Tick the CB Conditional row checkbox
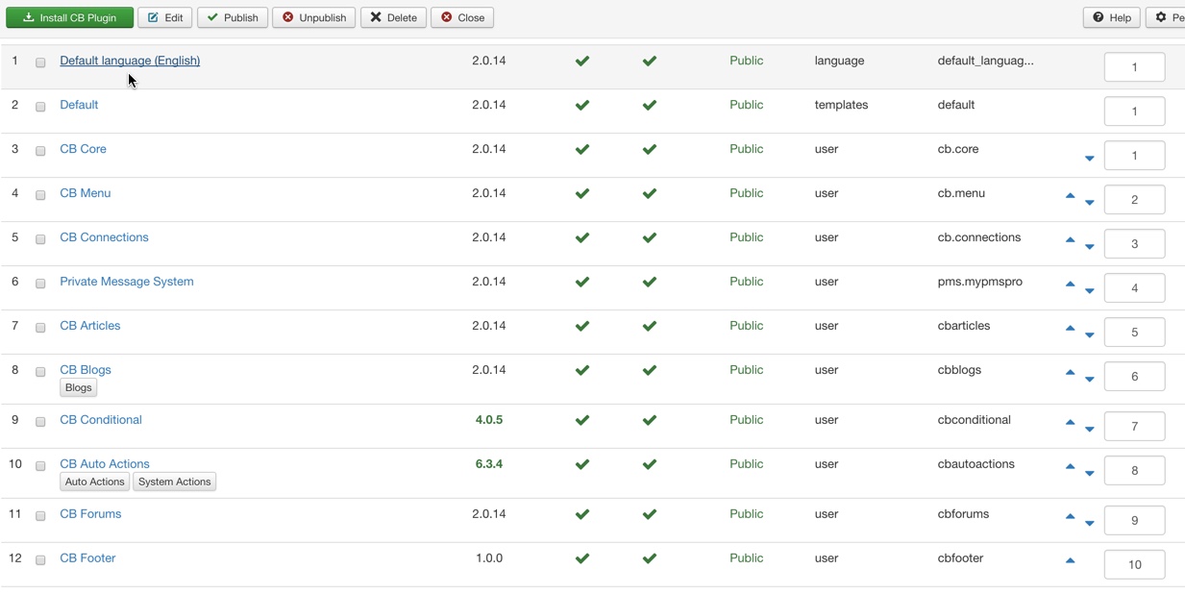 pyautogui.click(x=40, y=422)
